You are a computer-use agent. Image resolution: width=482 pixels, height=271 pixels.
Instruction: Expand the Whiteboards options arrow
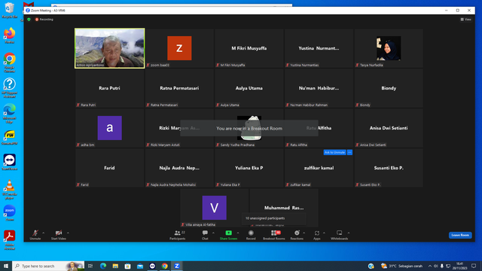pyautogui.click(x=349, y=233)
